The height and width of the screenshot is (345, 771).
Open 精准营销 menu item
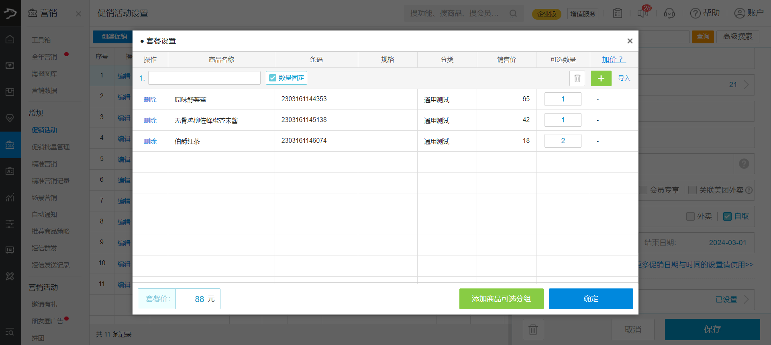point(45,164)
